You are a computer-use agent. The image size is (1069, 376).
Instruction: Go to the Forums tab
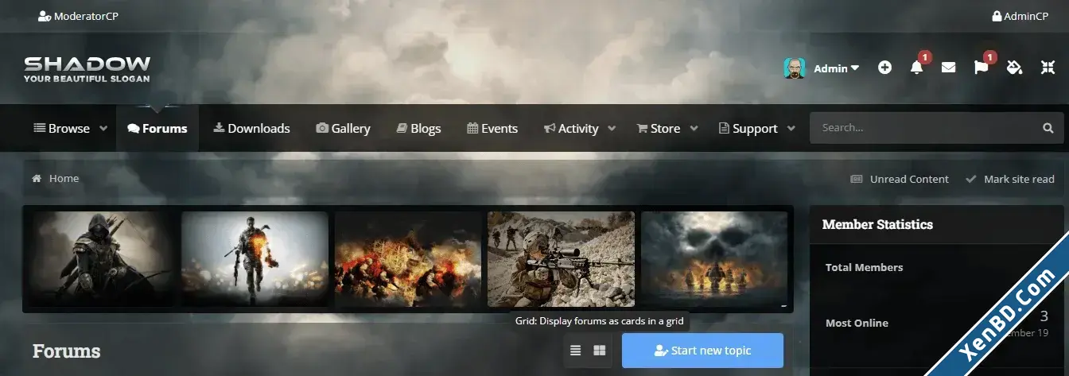157,128
